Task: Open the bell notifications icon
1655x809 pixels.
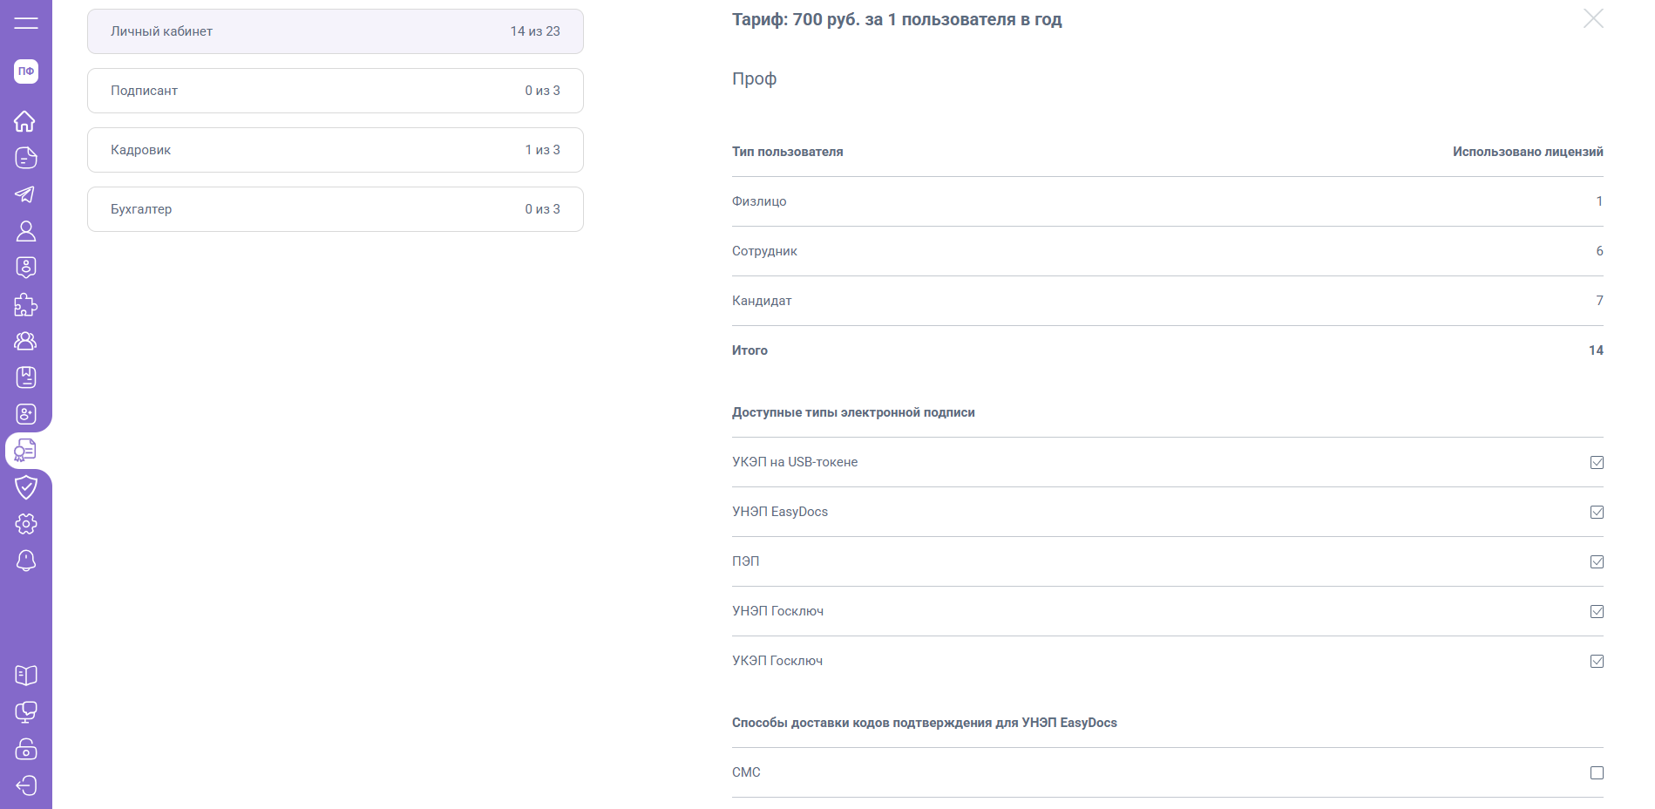Action: pyautogui.click(x=25, y=561)
